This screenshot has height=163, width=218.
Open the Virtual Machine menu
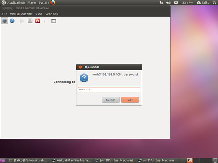(x=21, y=14)
